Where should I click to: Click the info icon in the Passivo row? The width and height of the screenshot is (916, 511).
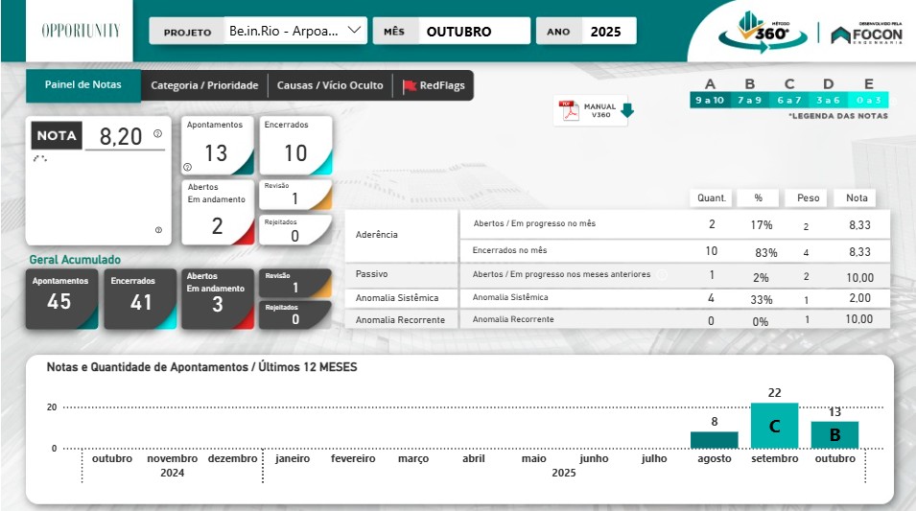click(662, 274)
